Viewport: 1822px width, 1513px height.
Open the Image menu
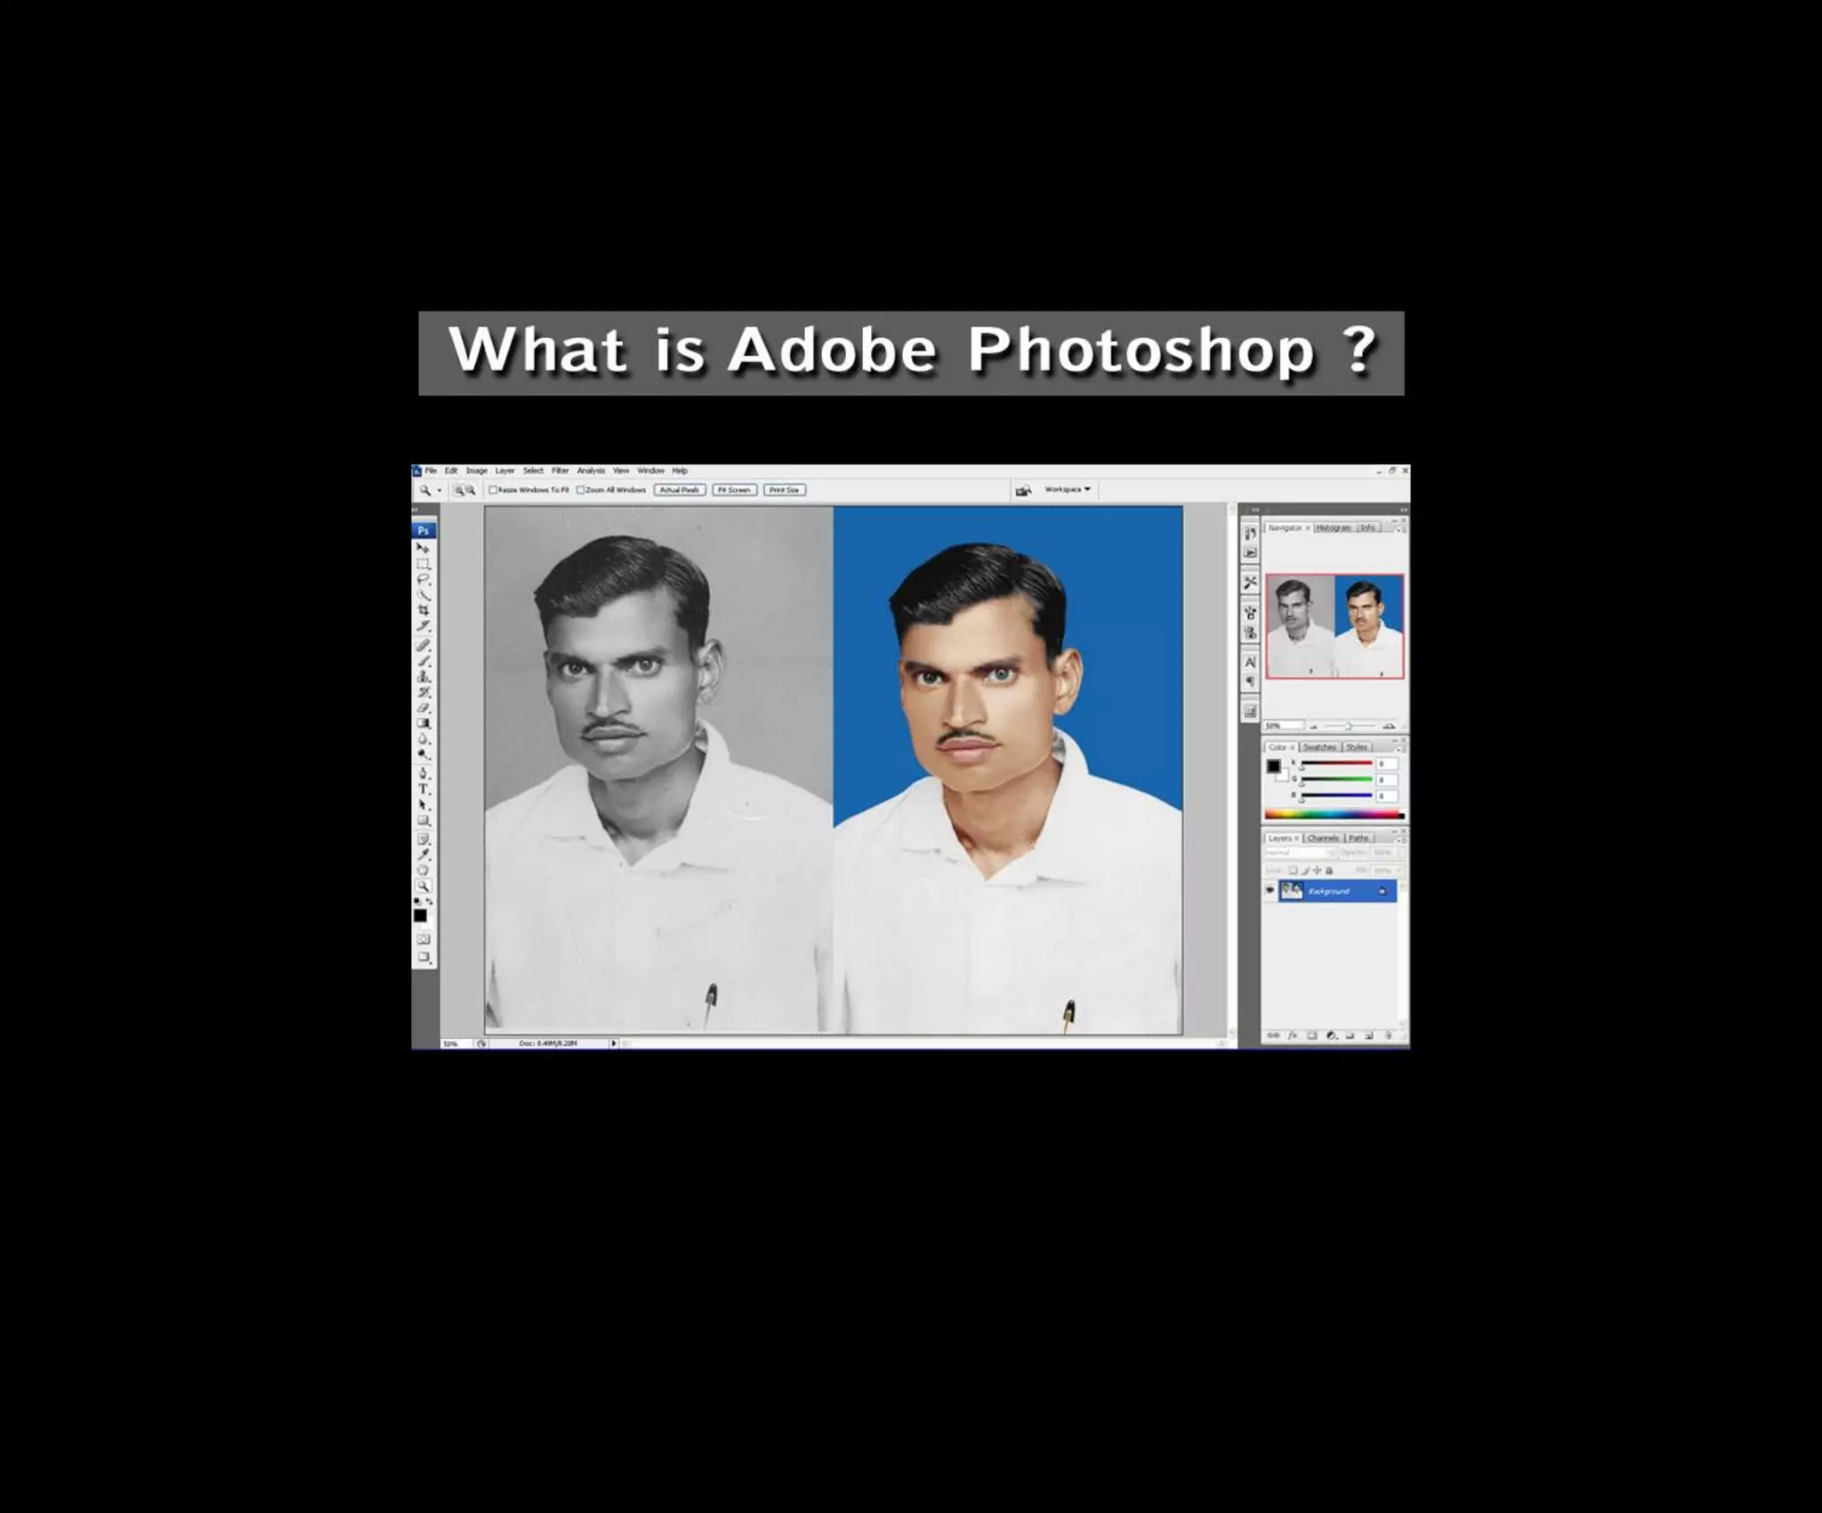(x=477, y=471)
